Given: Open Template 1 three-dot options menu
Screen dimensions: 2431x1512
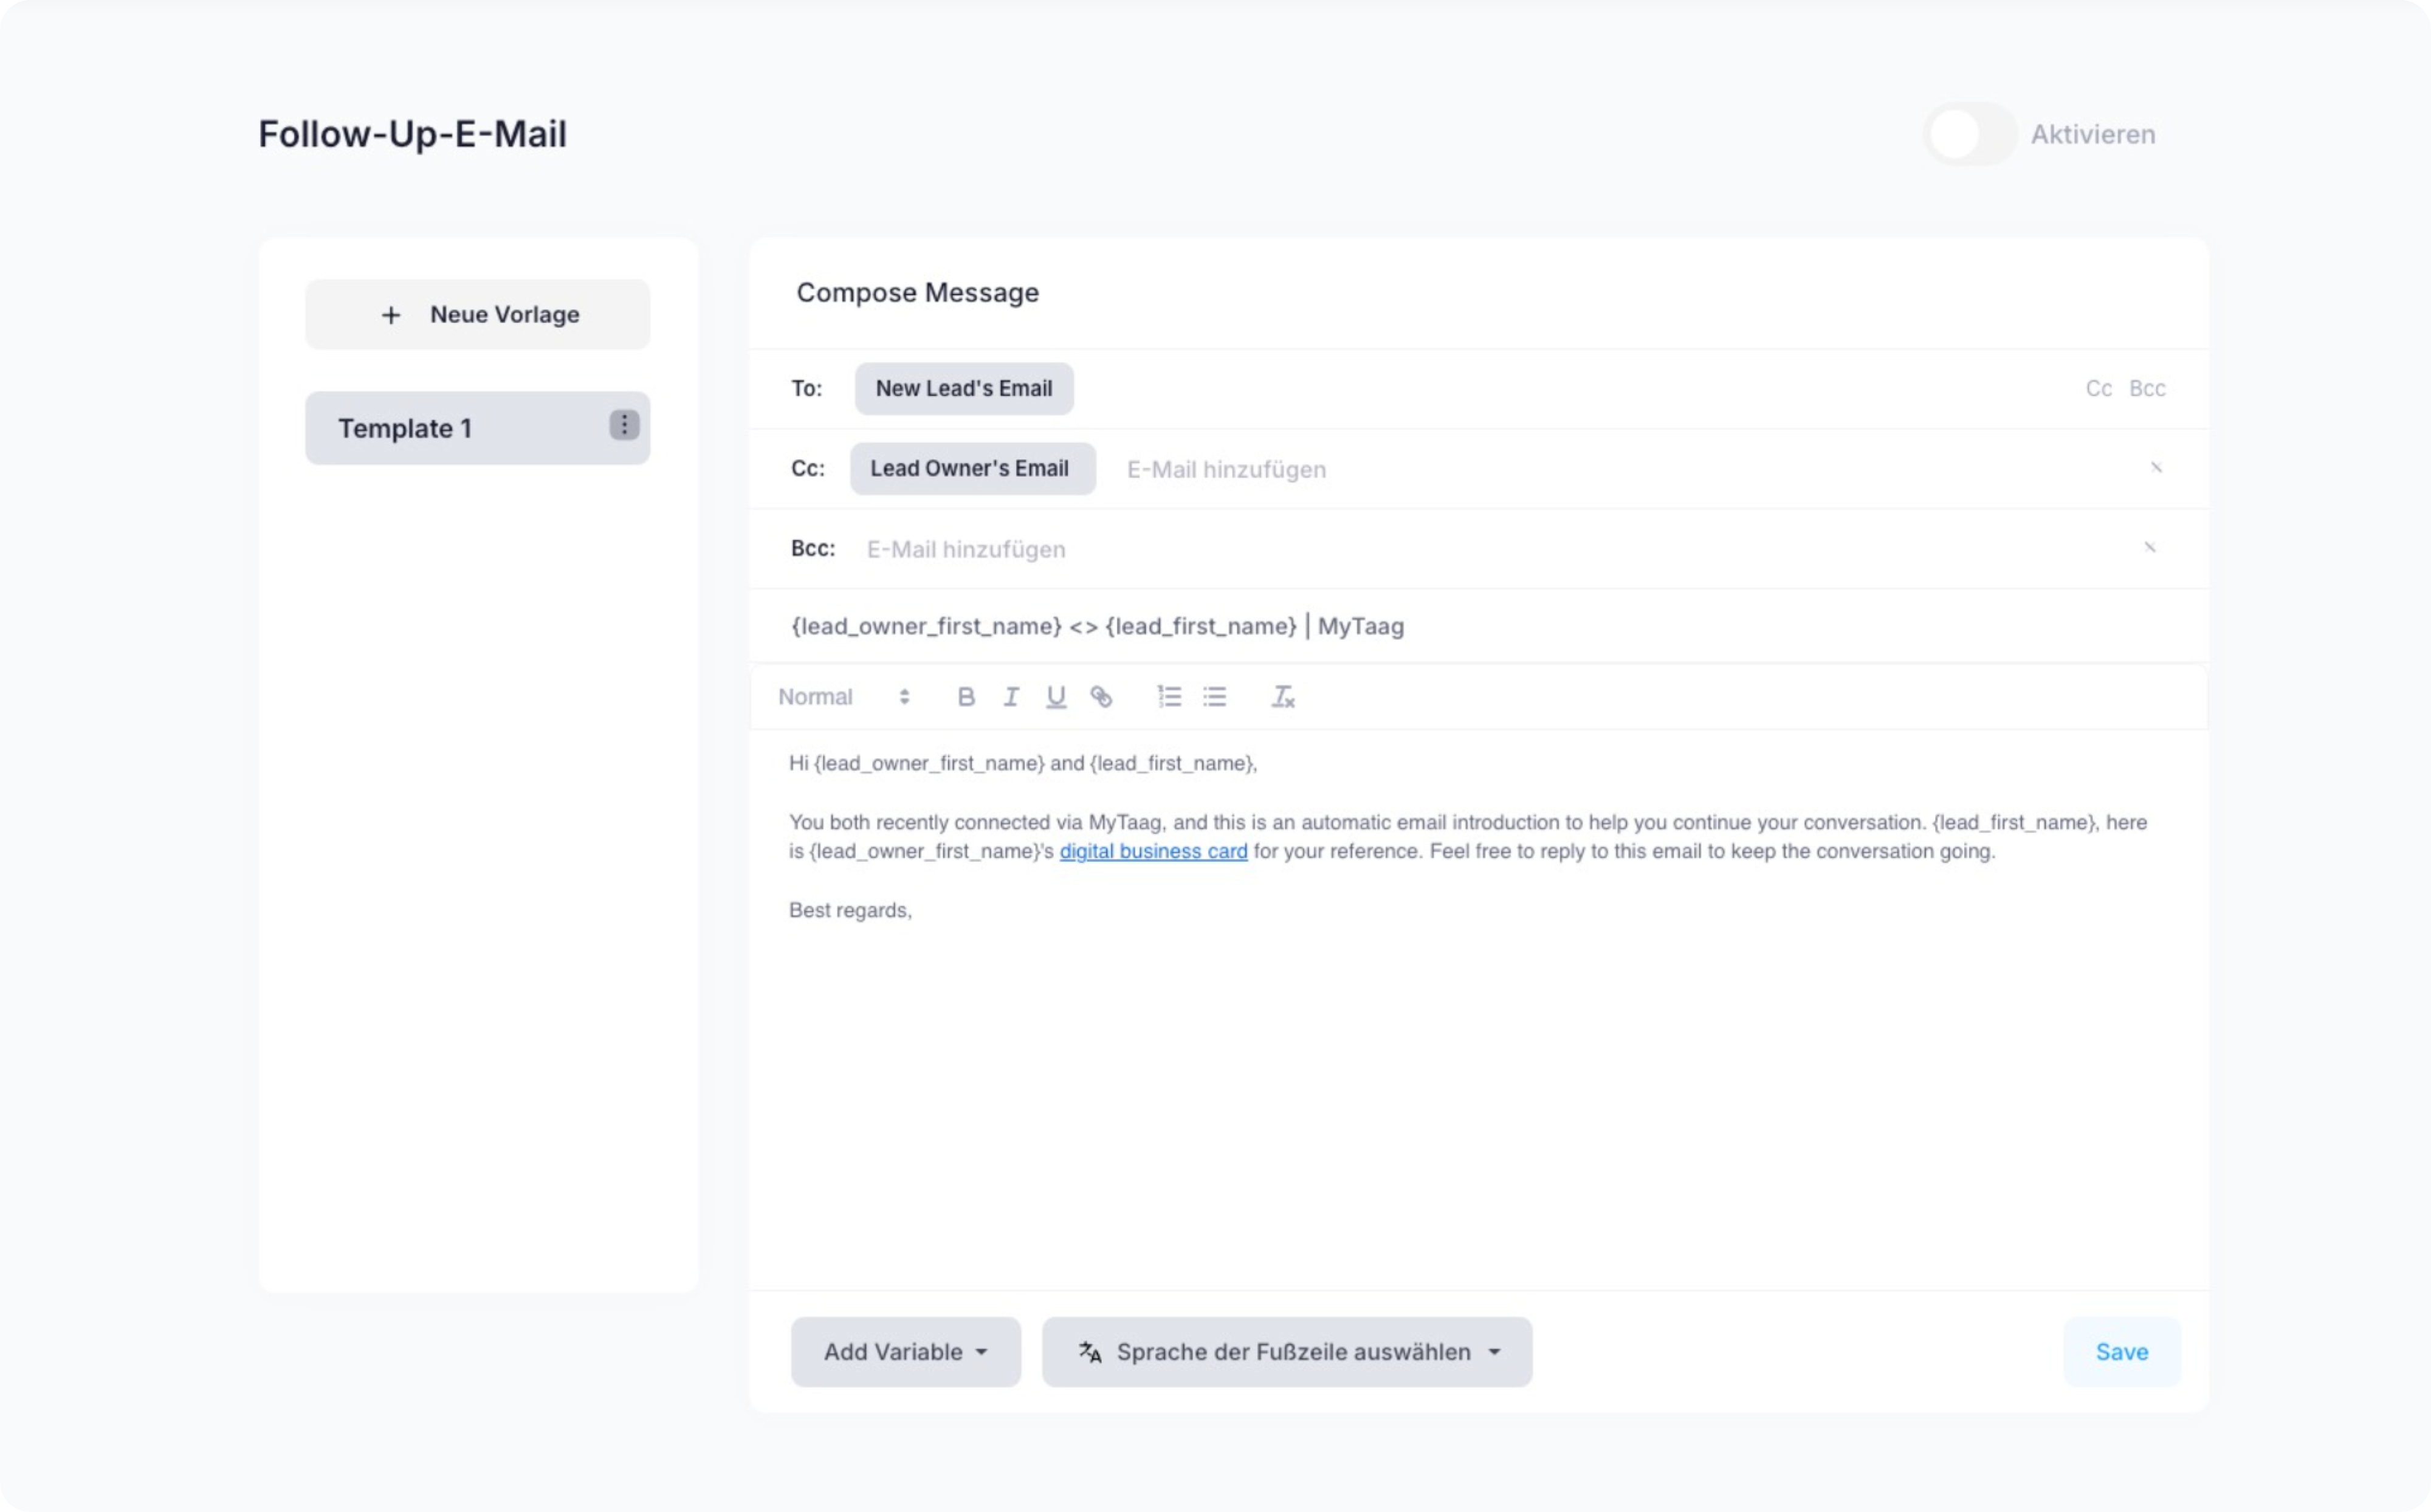Looking at the screenshot, I should (x=624, y=426).
